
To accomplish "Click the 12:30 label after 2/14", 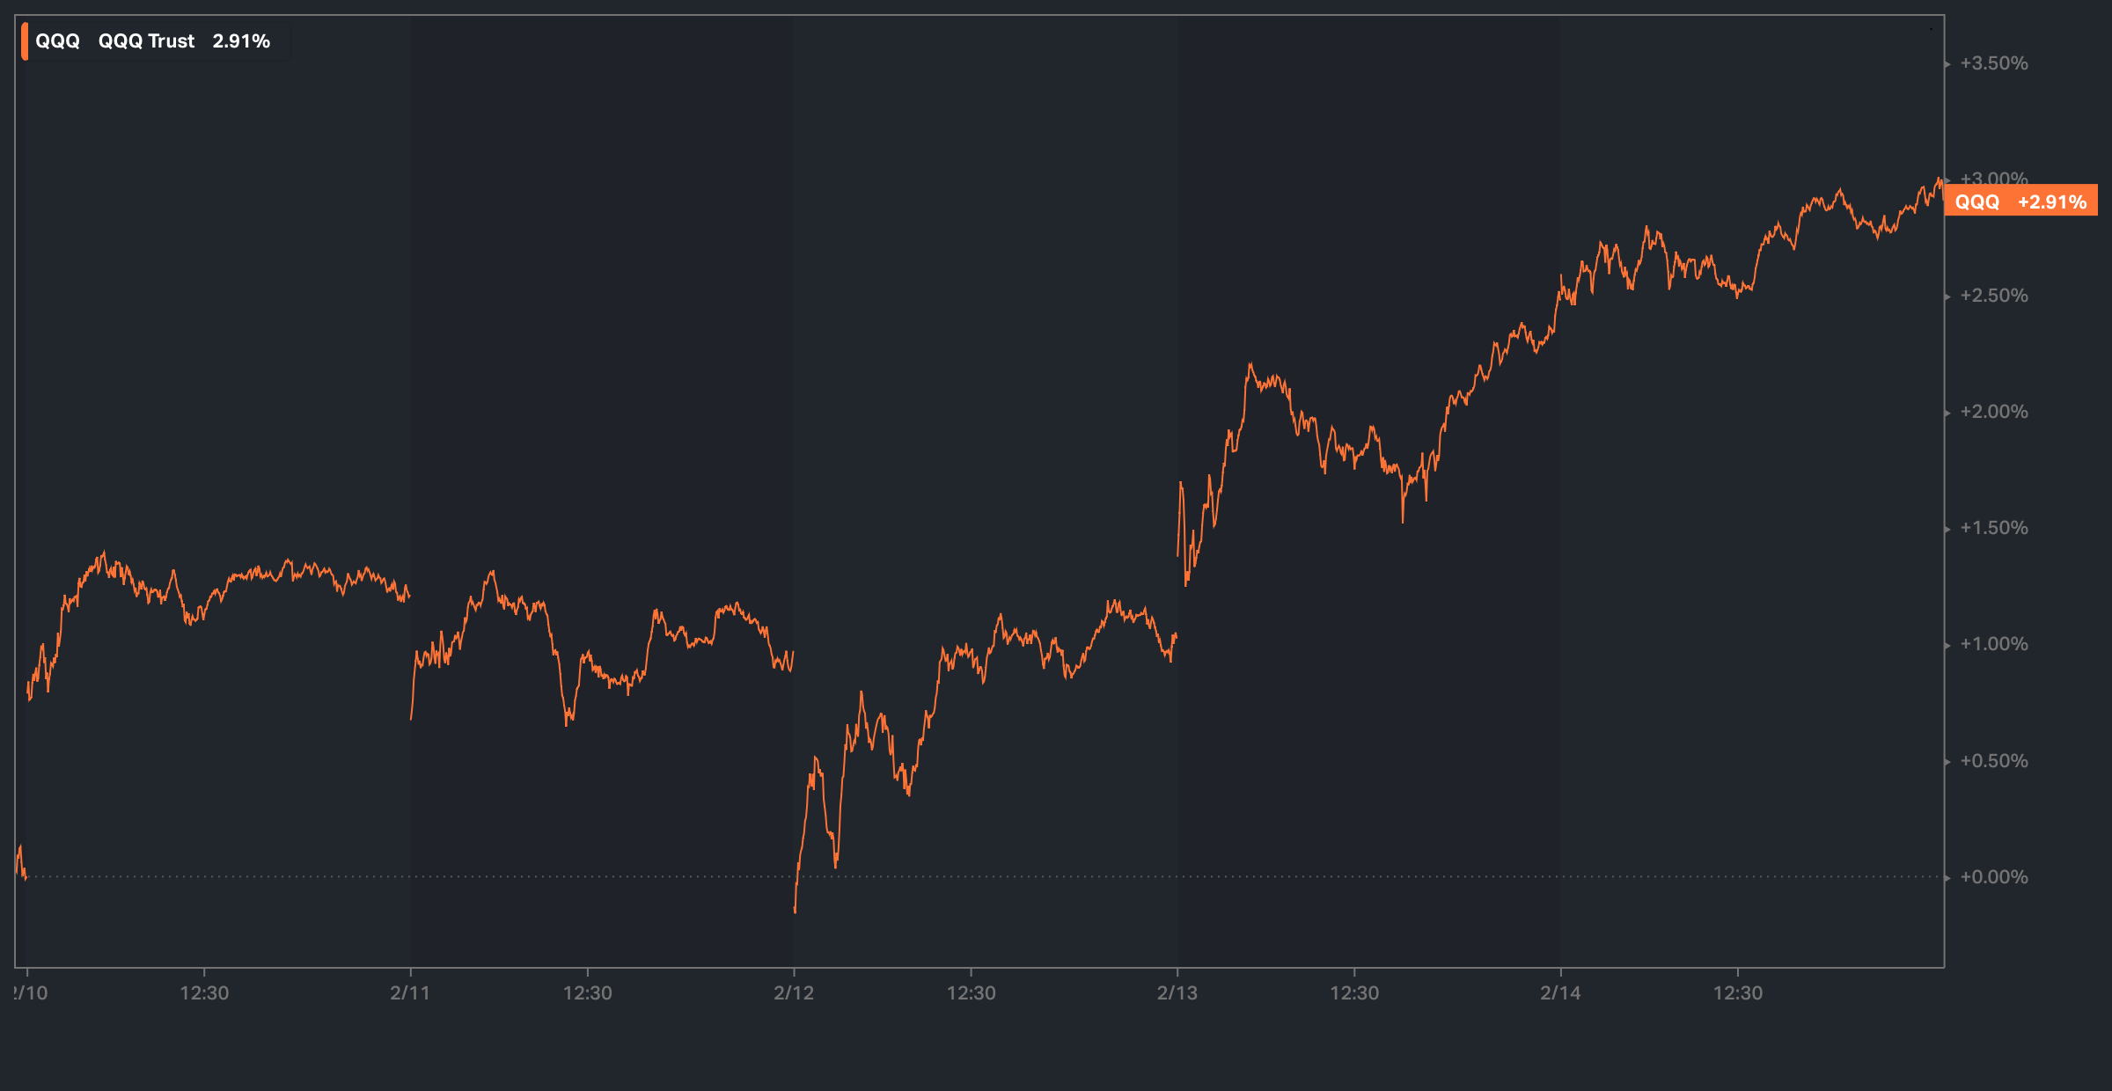I will click(x=1737, y=993).
